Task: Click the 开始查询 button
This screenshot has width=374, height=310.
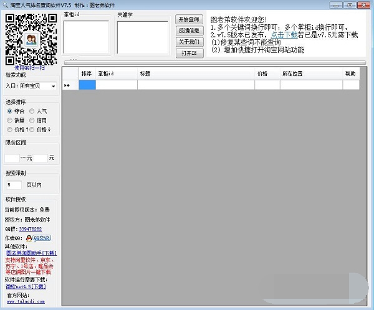Action: point(189,19)
